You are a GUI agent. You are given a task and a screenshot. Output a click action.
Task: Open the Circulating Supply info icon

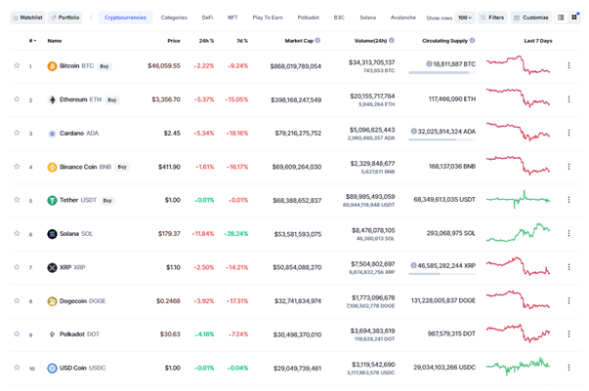click(x=472, y=41)
